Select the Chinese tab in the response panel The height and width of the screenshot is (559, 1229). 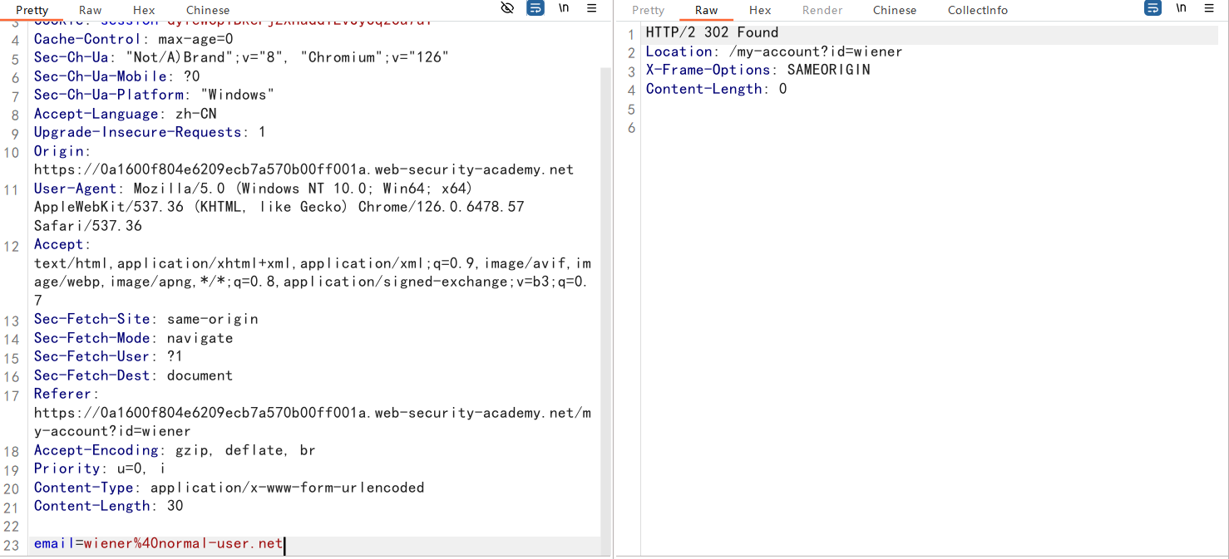pyautogui.click(x=895, y=10)
